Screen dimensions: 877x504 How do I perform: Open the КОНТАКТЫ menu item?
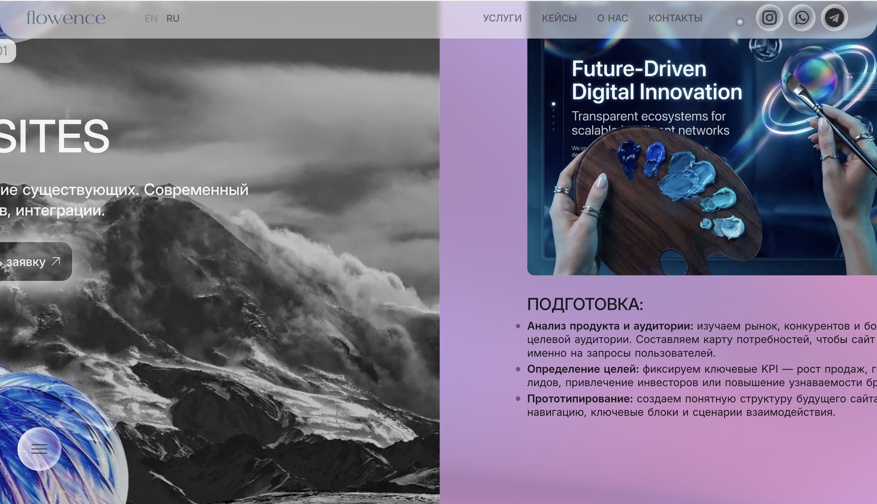click(676, 18)
